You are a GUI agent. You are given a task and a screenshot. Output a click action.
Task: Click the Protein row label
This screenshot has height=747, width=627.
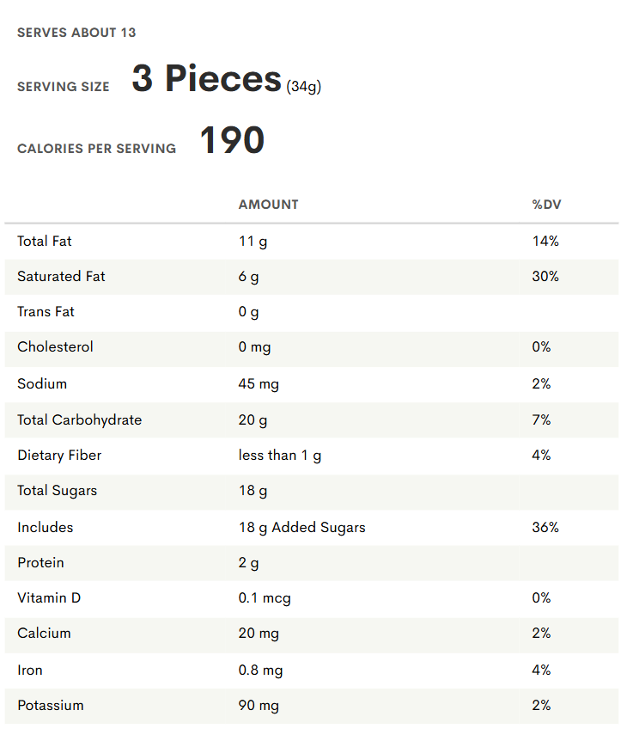(40, 563)
